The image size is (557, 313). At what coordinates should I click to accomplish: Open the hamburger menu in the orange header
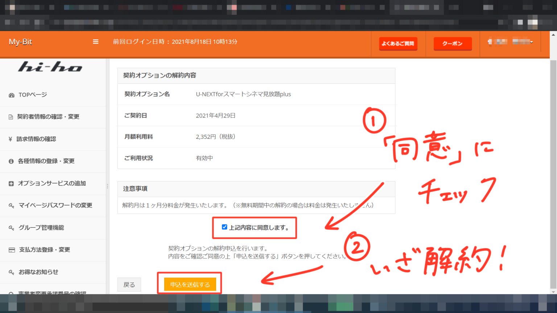click(95, 42)
